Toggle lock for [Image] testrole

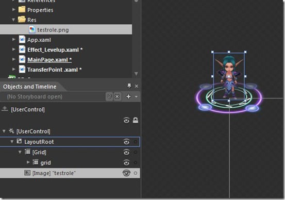pos(136,173)
